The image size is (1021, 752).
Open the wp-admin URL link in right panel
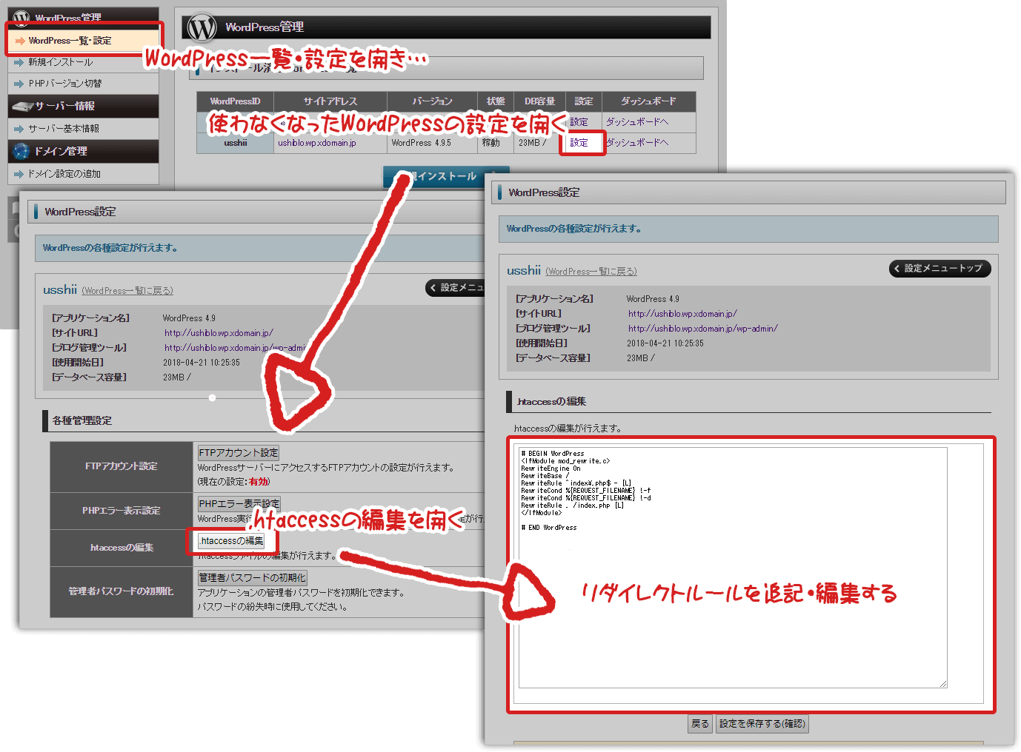[x=703, y=329]
